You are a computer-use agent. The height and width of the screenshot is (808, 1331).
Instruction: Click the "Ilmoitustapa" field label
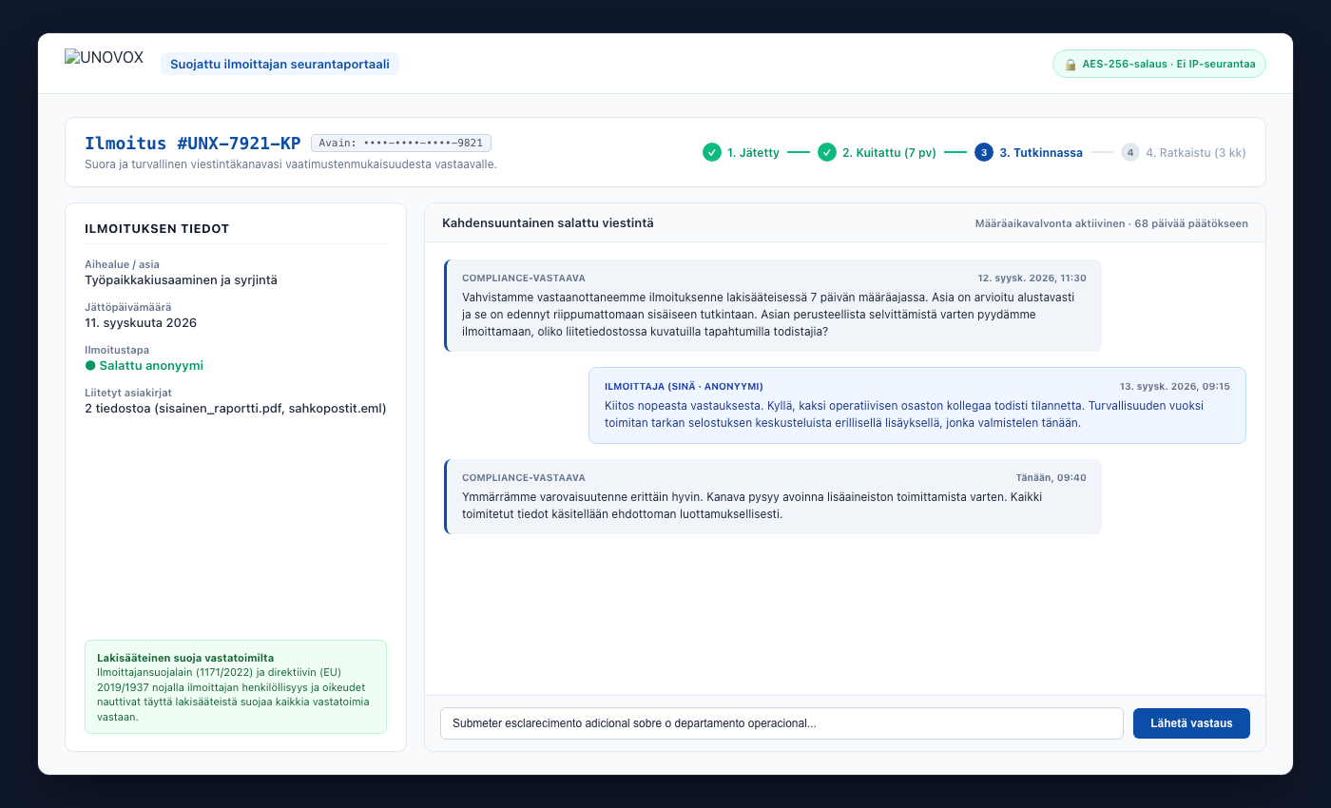tap(117, 350)
